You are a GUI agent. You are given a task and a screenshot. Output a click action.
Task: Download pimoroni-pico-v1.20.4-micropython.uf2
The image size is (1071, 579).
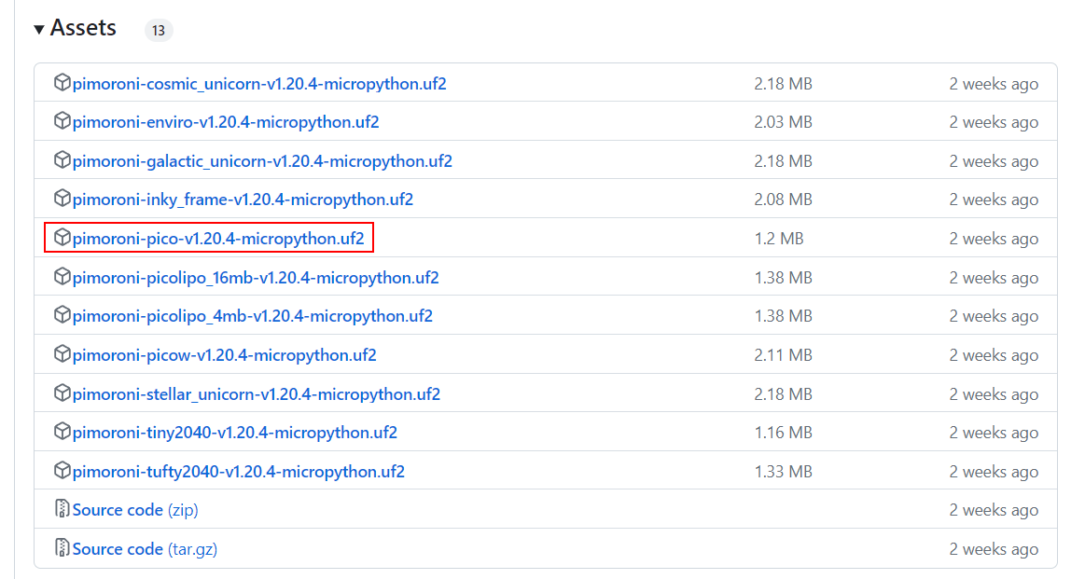(218, 239)
